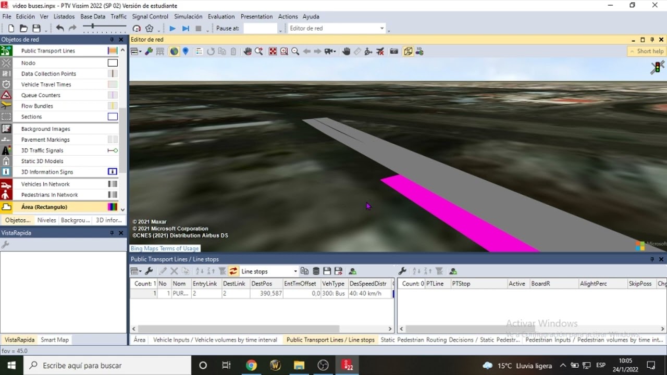Select Public Transport Lines network object
This screenshot has width=667, height=375.
(x=48, y=51)
